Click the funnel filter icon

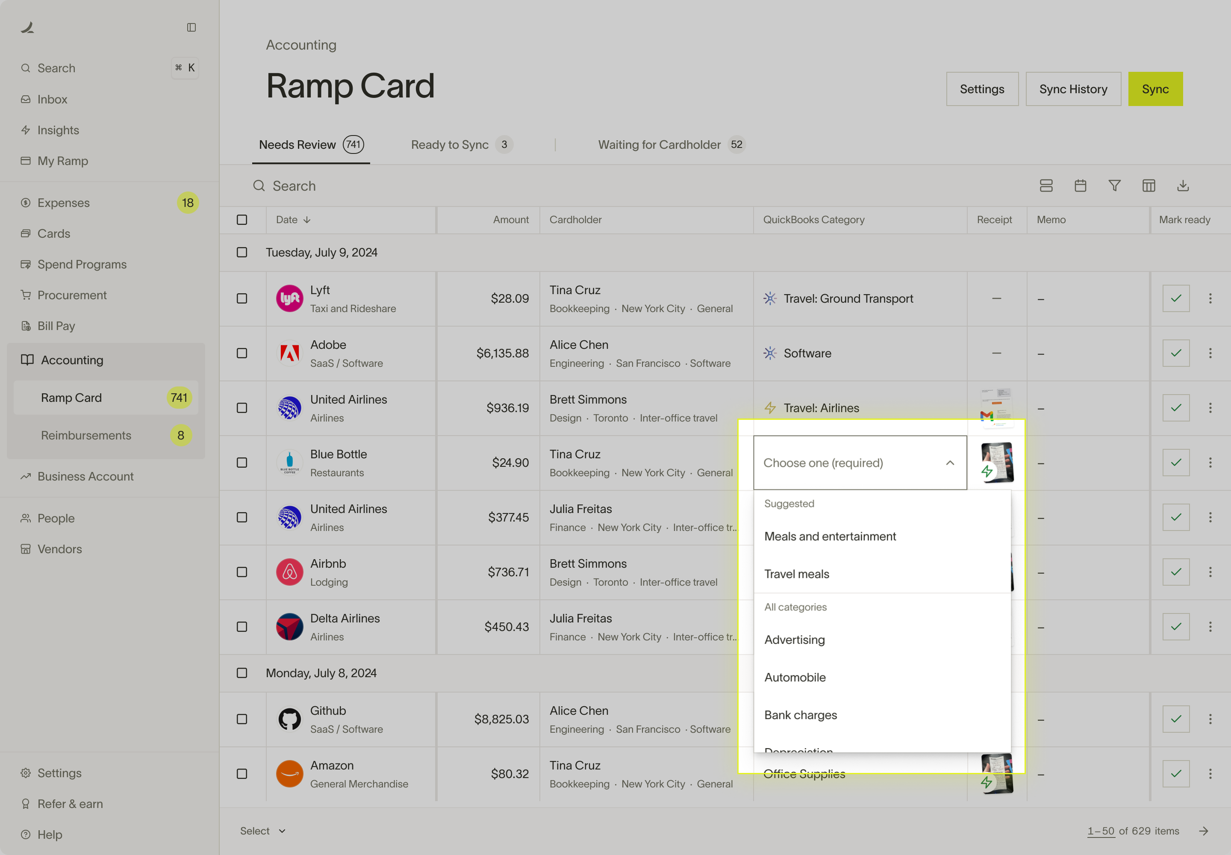(1114, 186)
